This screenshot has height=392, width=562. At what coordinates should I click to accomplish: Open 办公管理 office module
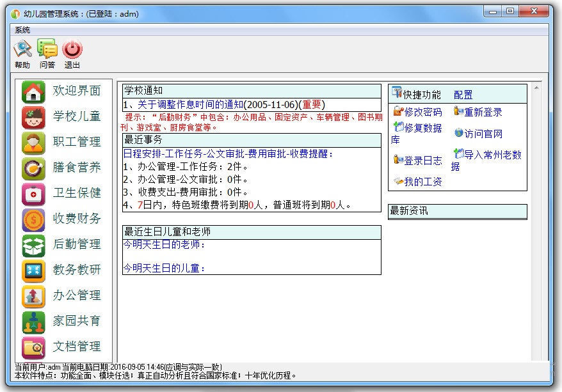(33, 296)
